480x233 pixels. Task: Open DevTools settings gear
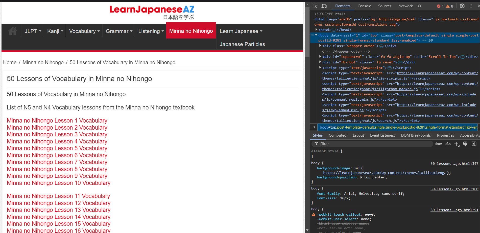pos(462,6)
